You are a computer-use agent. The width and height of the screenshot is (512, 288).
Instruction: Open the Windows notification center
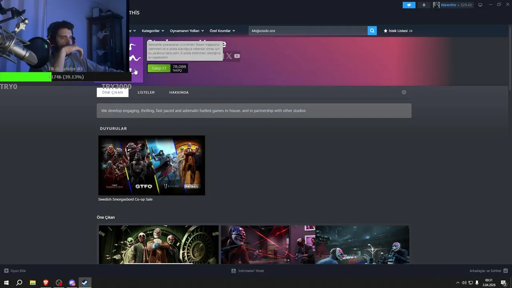pos(504,283)
